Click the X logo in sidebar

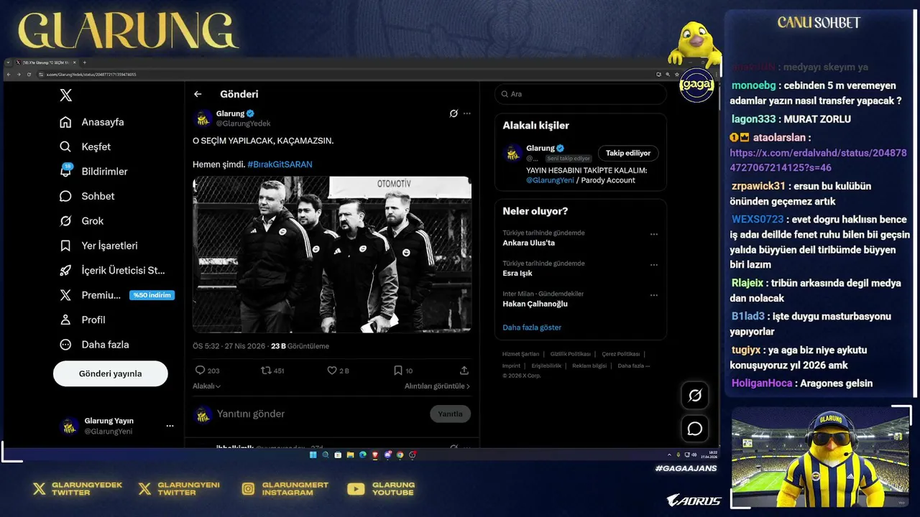(65, 96)
